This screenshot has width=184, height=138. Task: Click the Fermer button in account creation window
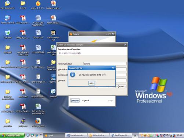(121, 86)
